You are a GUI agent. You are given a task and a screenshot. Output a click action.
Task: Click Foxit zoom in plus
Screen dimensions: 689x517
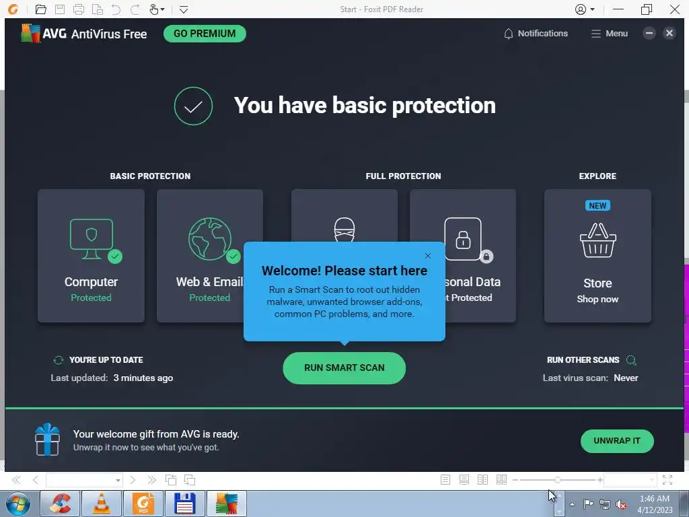point(600,480)
